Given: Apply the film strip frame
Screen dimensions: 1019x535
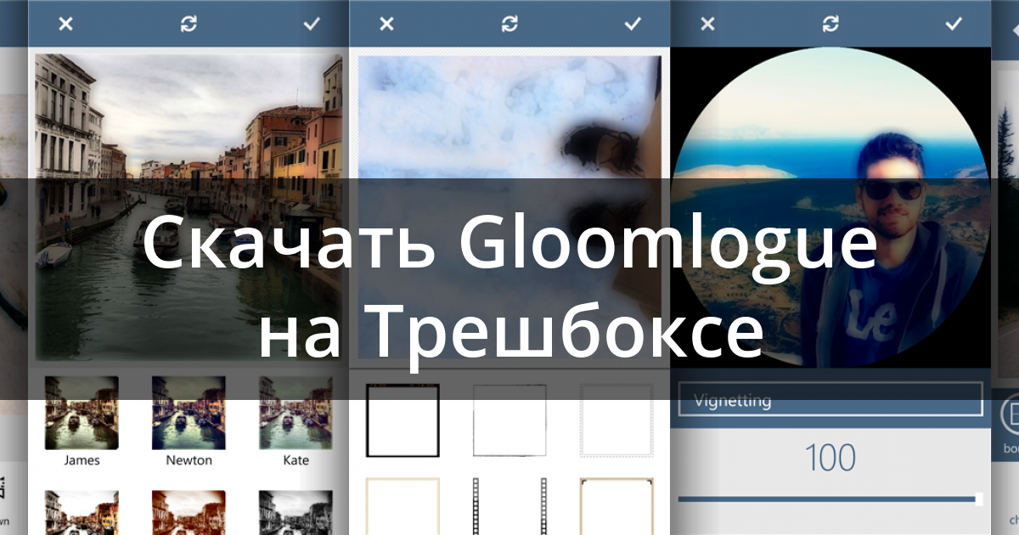Looking at the screenshot, I should tap(509, 506).
